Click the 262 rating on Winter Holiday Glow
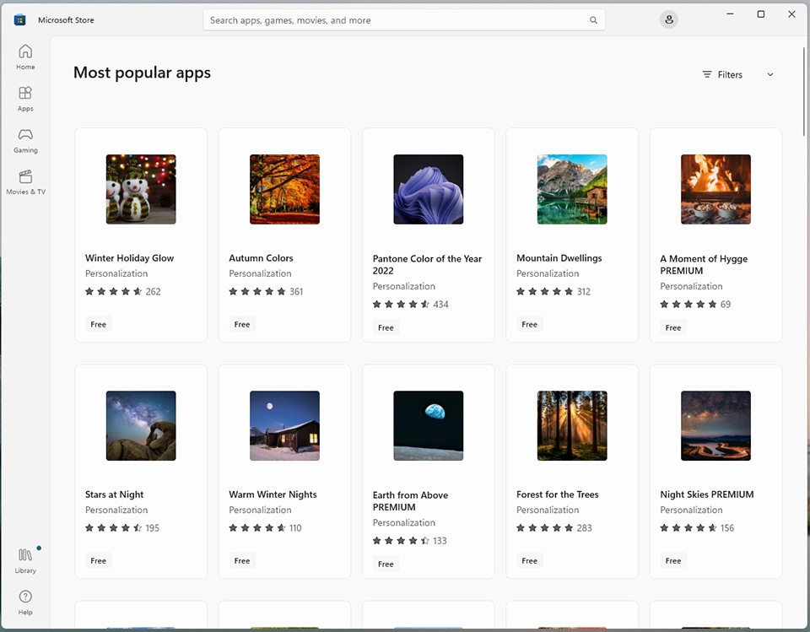The height and width of the screenshot is (632, 810). pos(153,291)
